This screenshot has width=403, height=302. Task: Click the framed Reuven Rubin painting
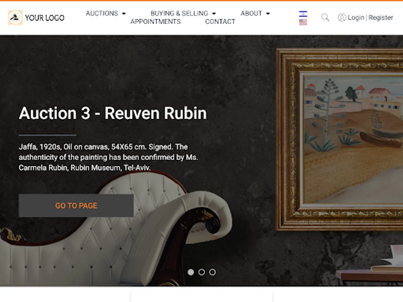[x=339, y=139]
